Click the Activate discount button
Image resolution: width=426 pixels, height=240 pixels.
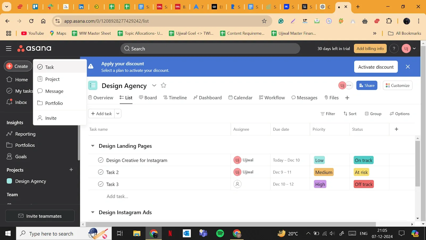click(376, 67)
